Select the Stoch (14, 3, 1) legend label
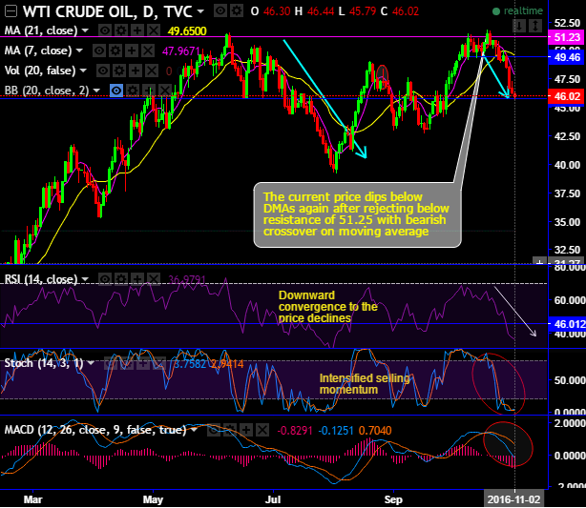 coord(44,363)
